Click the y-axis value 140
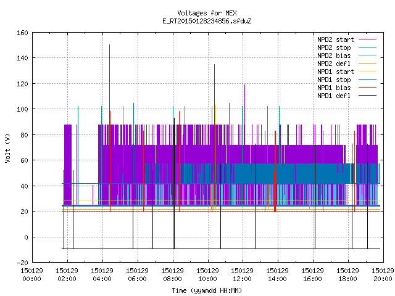 [22, 58]
